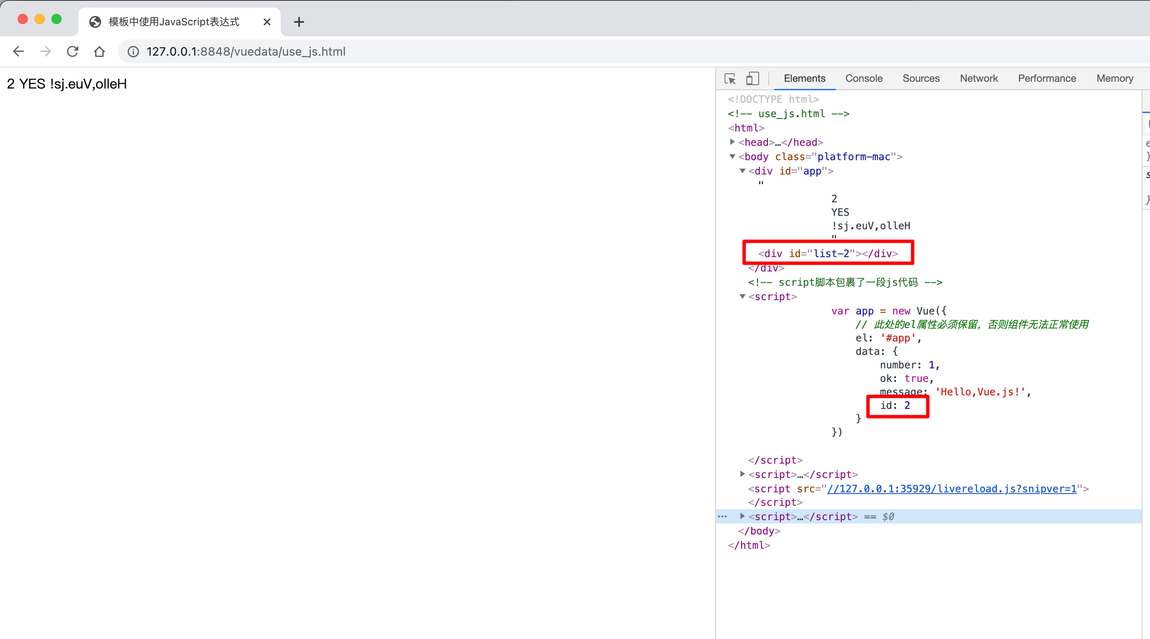Screen dimensions: 1150x639
Task: Click the '!sj.euV,olleH' text node in DOM
Action: coord(871,226)
